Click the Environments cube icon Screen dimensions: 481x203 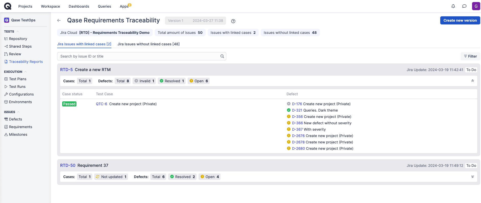point(6,102)
